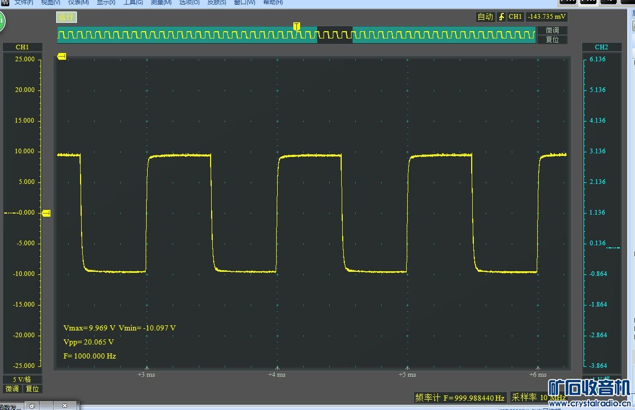Open the CH1 trigger source selector
635x410 pixels.
tap(515, 17)
